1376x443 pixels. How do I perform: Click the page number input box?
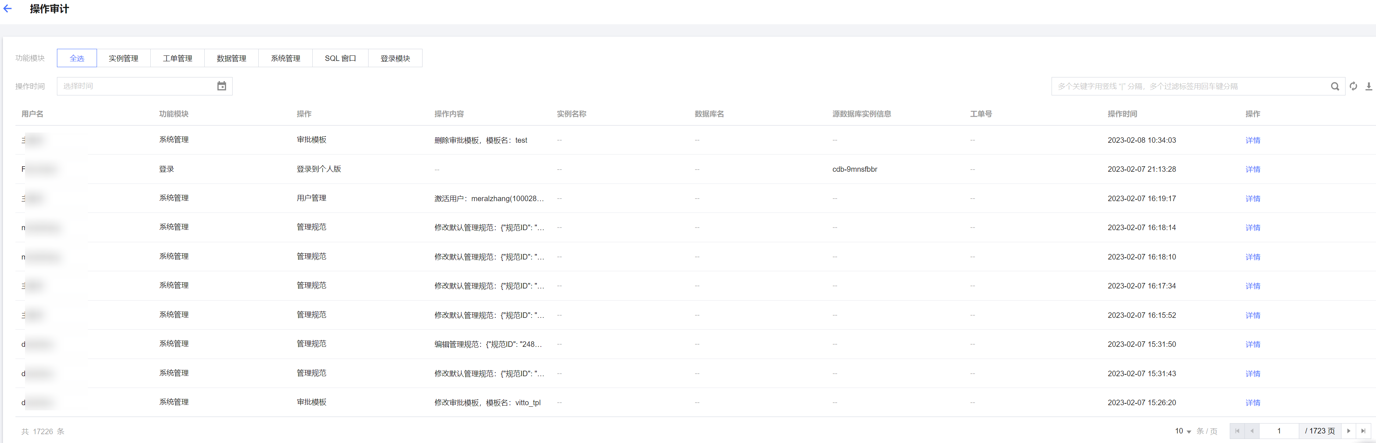1279,431
